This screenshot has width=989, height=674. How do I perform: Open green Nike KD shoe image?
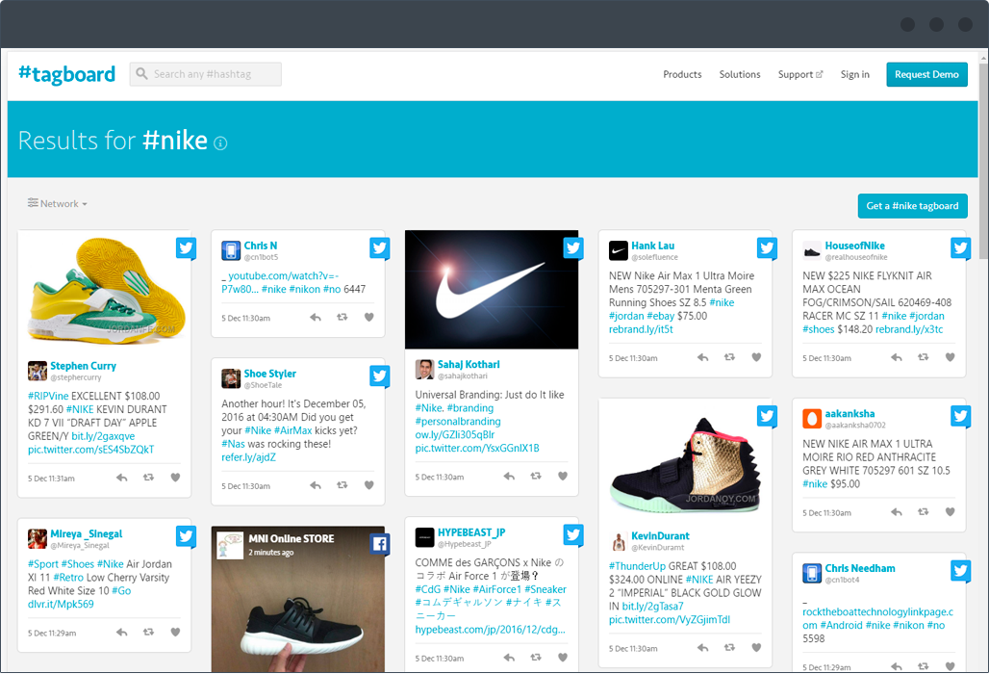point(104,289)
